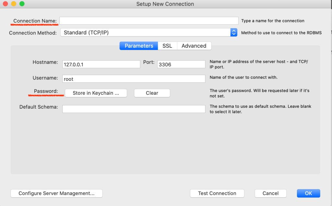Open the Standard (TCP/IP) connection method dropdown
332x206 pixels.
(145, 32)
